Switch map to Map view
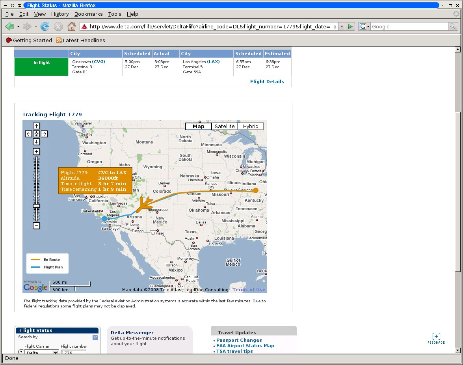The width and height of the screenshot is (463, 365). coord(199,127)
